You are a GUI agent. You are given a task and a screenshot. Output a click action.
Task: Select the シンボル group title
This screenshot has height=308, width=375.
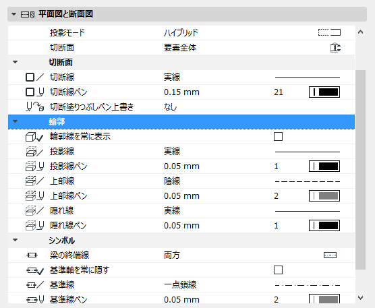click(61, 241)
